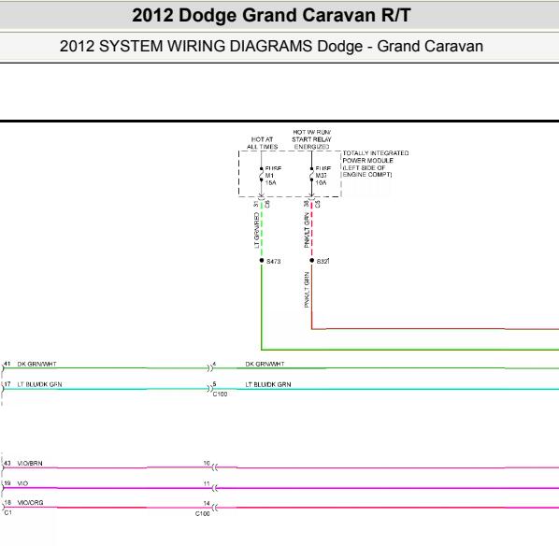
Task: Select the vertical "LT GRN/RED" wire label
Action: [x=256, y=230]
